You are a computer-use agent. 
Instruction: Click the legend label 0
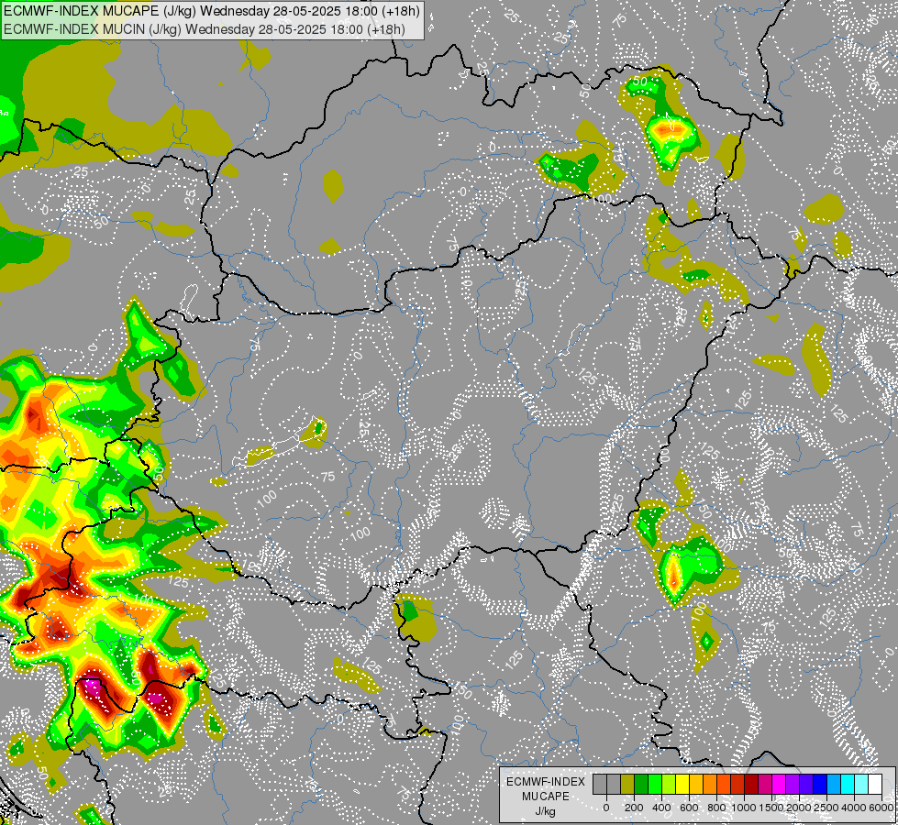606,808
